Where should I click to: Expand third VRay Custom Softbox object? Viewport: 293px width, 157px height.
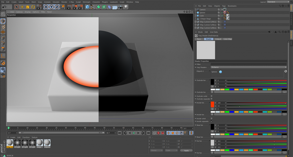coord(195,28)
